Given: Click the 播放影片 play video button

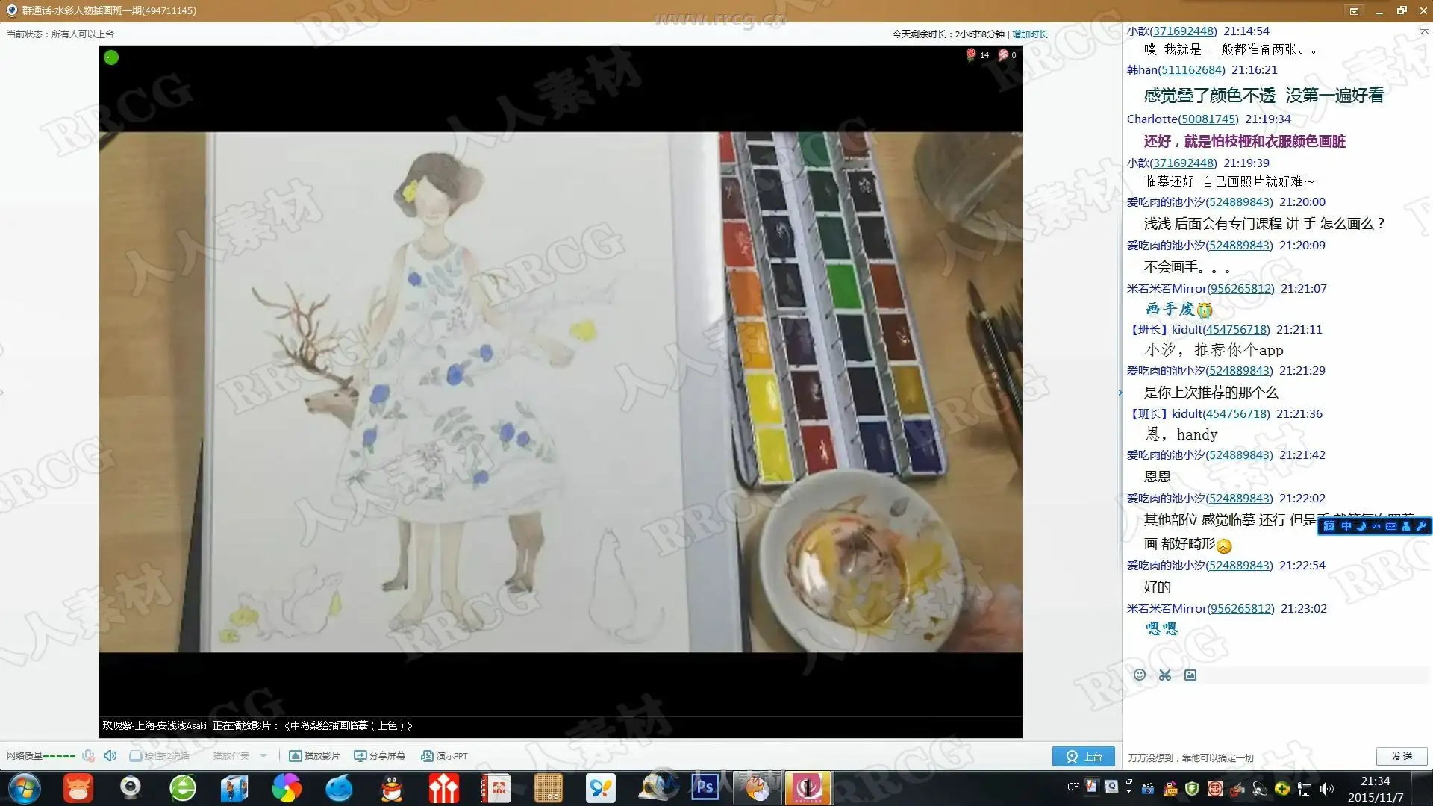Looking at the screenshot, I should click(x=314, y=755).
